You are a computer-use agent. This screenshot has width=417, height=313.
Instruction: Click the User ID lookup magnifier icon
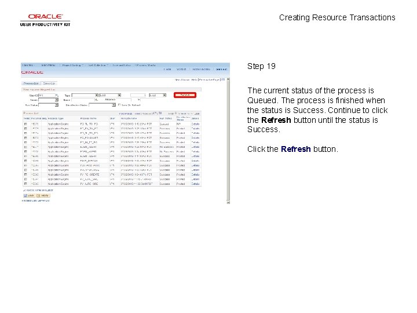point(57,95)
